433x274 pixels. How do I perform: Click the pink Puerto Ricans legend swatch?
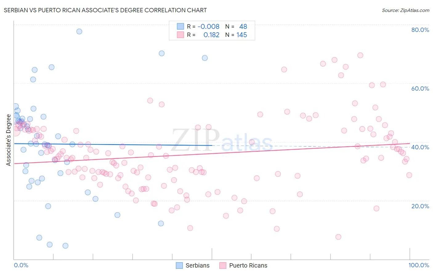223,265
